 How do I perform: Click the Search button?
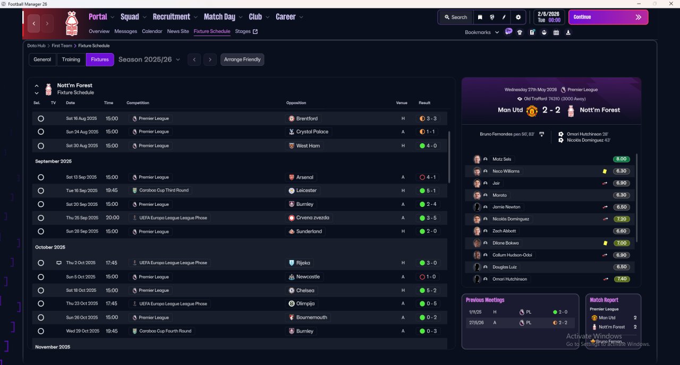[456, 17]
